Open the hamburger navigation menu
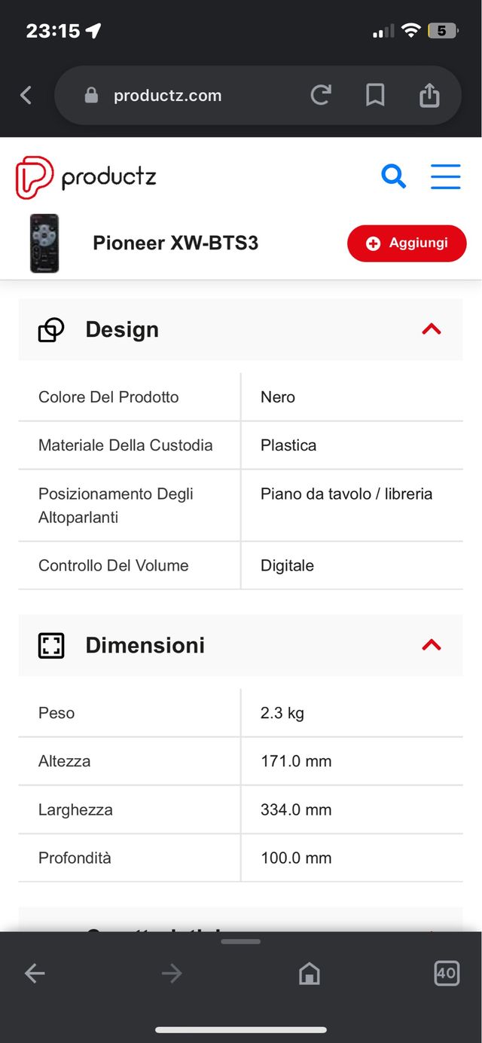 click(445, 176)
